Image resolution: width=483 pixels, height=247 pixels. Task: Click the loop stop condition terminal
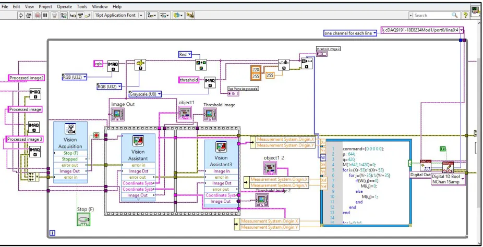[x=96, y=135]
